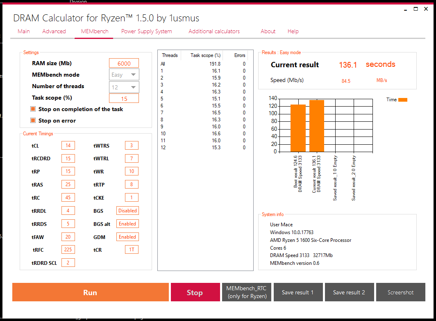Click the RAM size (Mb) input field
This screenshot has height=321, width=436.
click(x=124, y=63)
